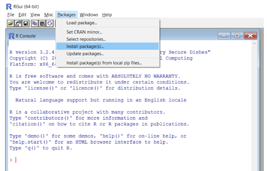The height and width of the screenshot is (171, 267).
Task: Select Update packages... menu entry
Action: pyautogui.click(x=107, y=54)
